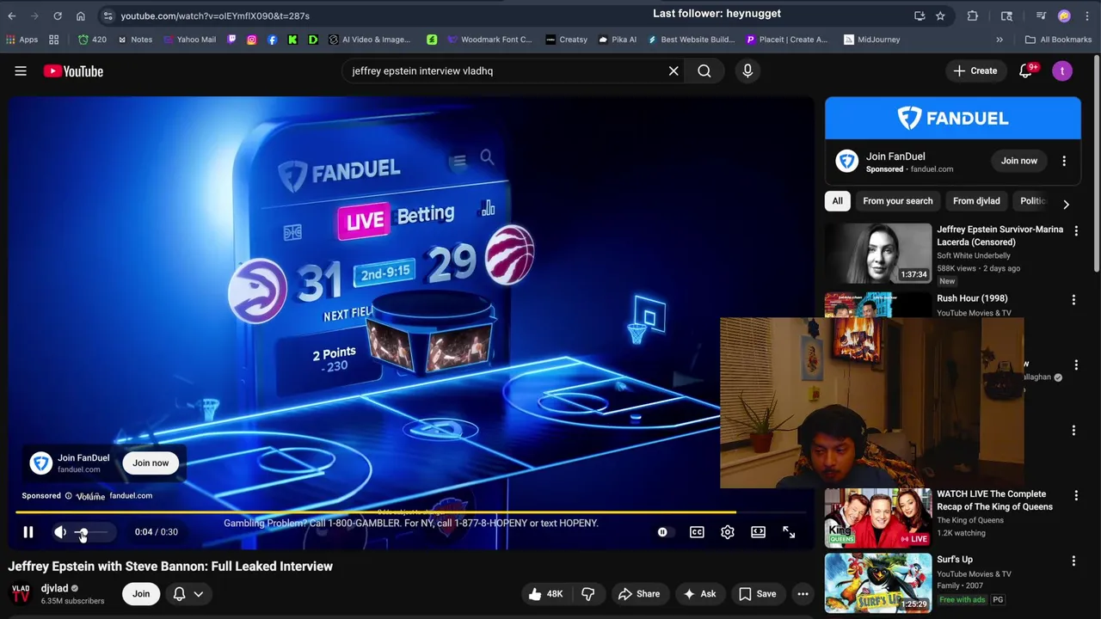Open Rush Hour (1998) video title
Image resolution: width=1101 pixels, height=619 pixels.
pyautogui.click(x=972, y=298)
